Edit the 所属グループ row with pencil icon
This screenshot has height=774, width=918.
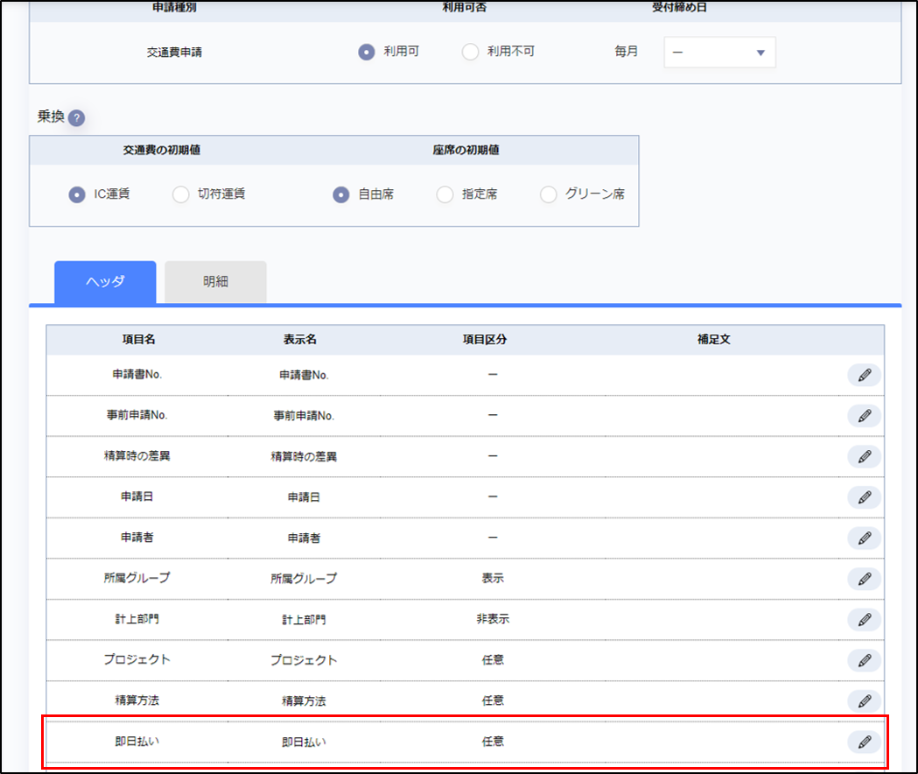click(864, 579)
